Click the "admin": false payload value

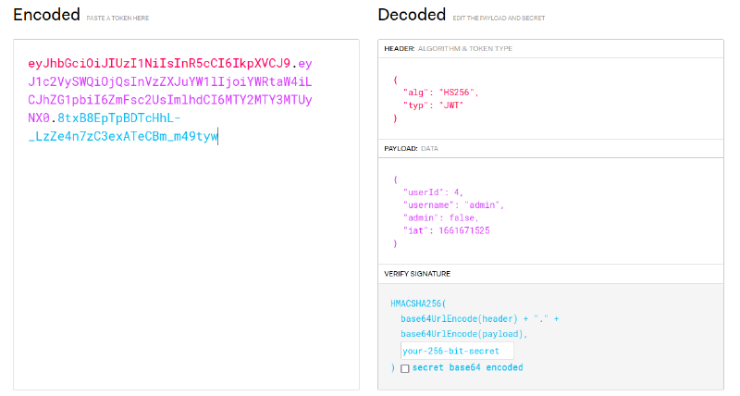[460, 217]
